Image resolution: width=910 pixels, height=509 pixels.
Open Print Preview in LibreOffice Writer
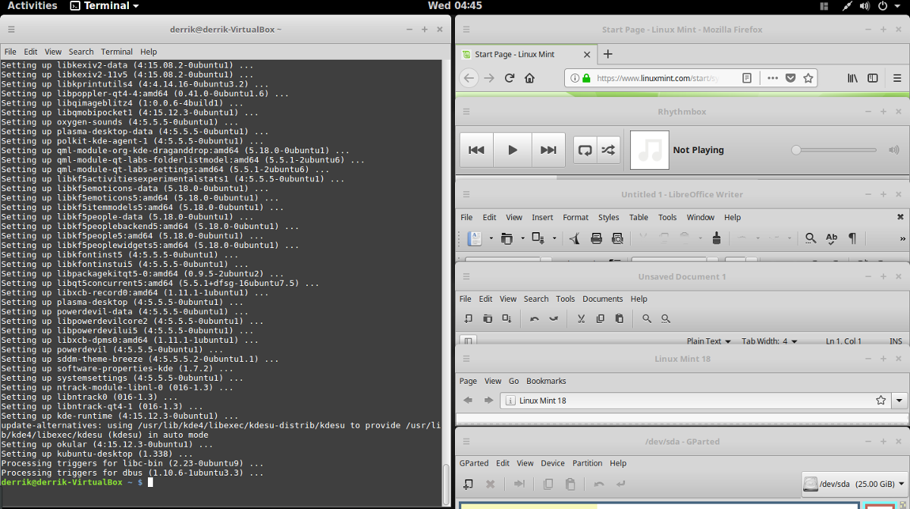click(x=618, y=238)
